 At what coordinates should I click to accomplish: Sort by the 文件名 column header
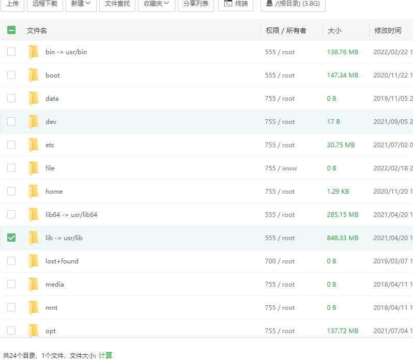tap(37, 30)
